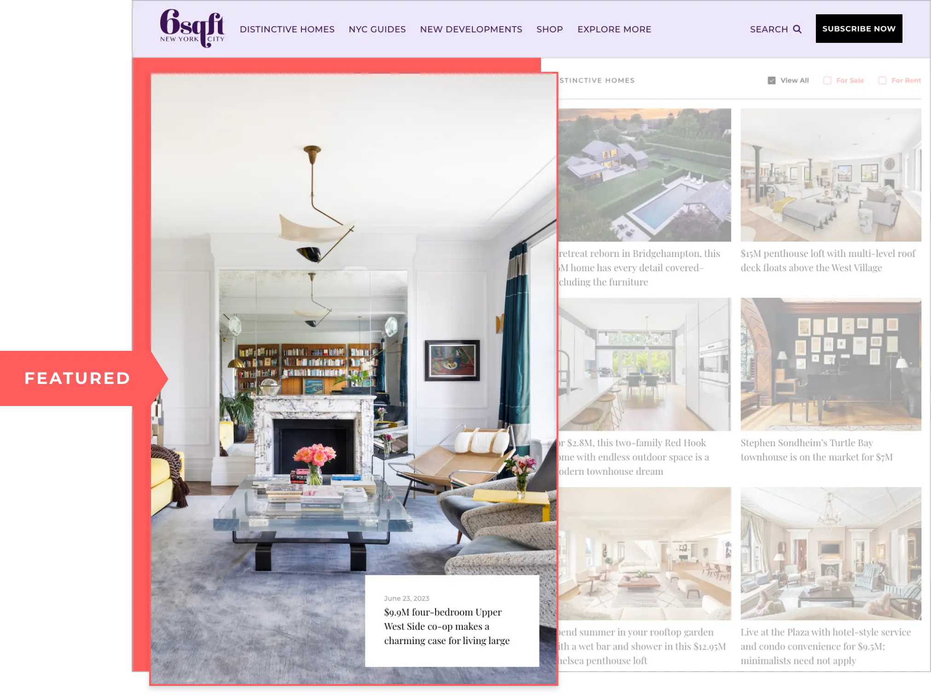
Task: Expand the NYC Guides dropdown menu
Action: point(377,29)
